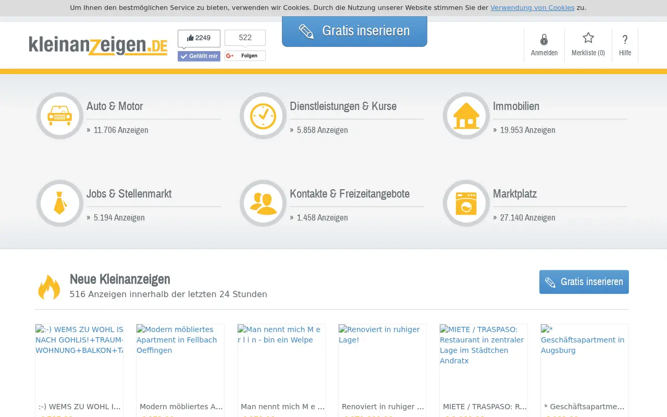Click the flame icon beside Neue Kleinanzeigen

49,287
